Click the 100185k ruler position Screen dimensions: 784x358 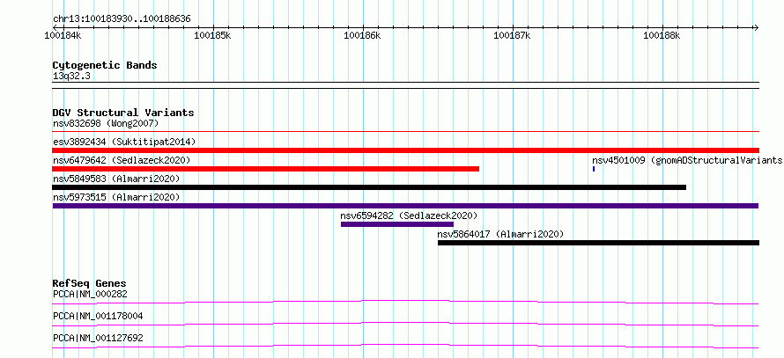(213, 35)
